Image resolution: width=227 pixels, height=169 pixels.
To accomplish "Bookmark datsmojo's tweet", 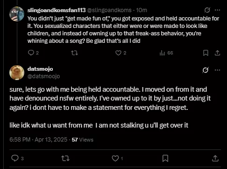I will tap(165, 158).
